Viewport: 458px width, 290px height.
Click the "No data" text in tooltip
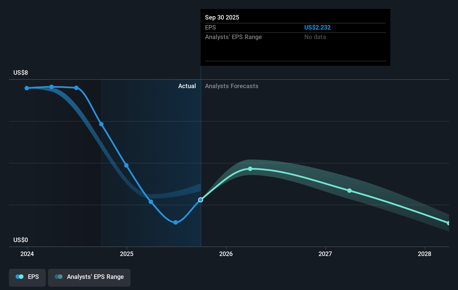(315, 37)
